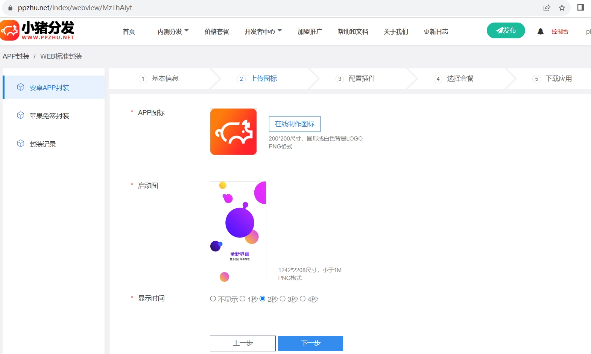Choose 3秒 as the display time

[x=283, y=299]
